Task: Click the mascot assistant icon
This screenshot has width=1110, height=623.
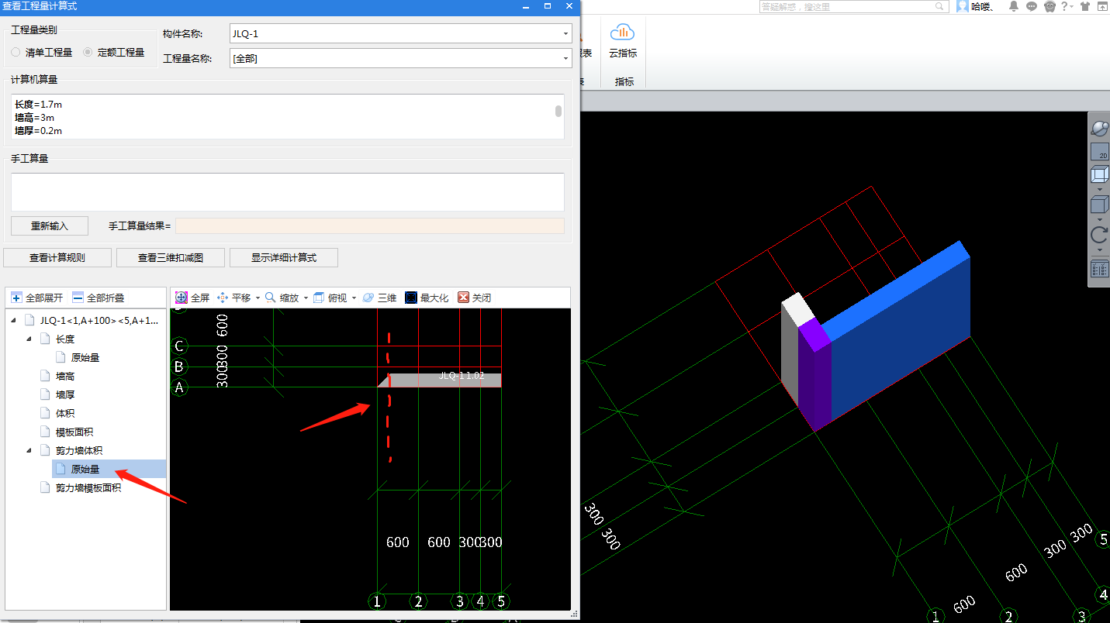Action: [x=1049, y=6]
